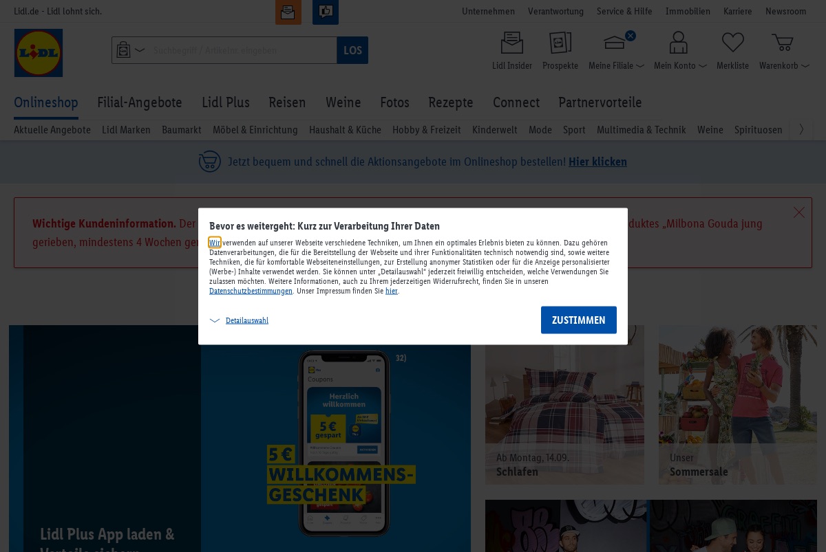
Task: Open the blue thumbs-up icon in the top bar
Action: [x=326, y=12]
